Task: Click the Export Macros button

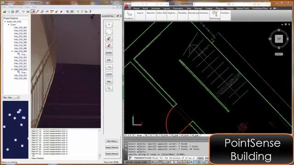Action: (x=112, y=154)
